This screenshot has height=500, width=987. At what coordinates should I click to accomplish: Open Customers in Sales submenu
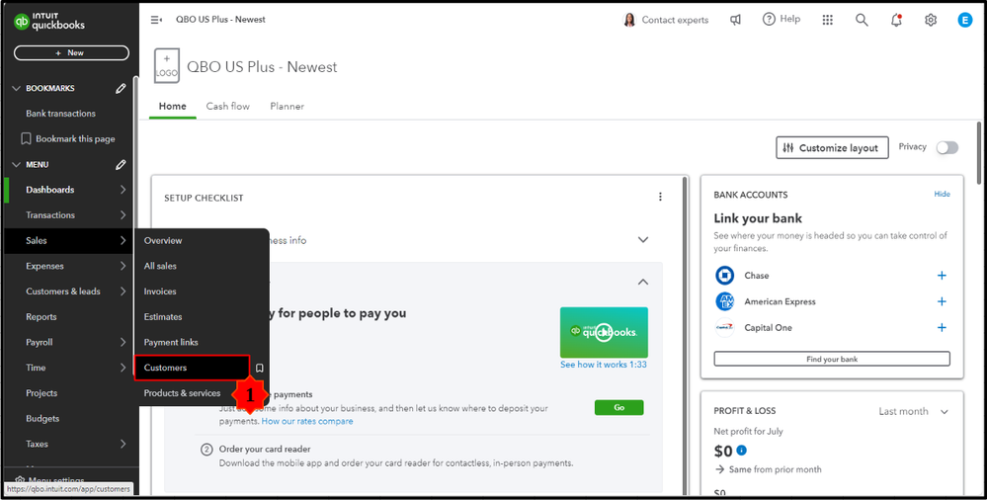(192, 368)
